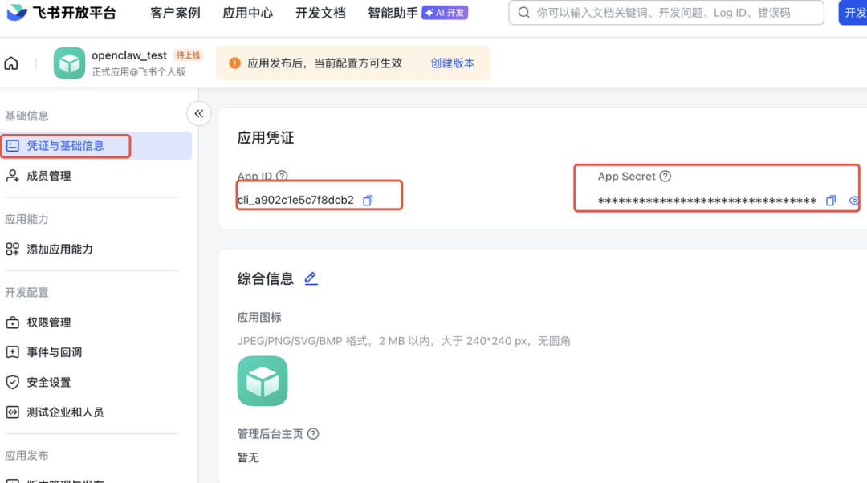
Task: Click the edit pencil beside 综合信息
Action: coord(311,279)
